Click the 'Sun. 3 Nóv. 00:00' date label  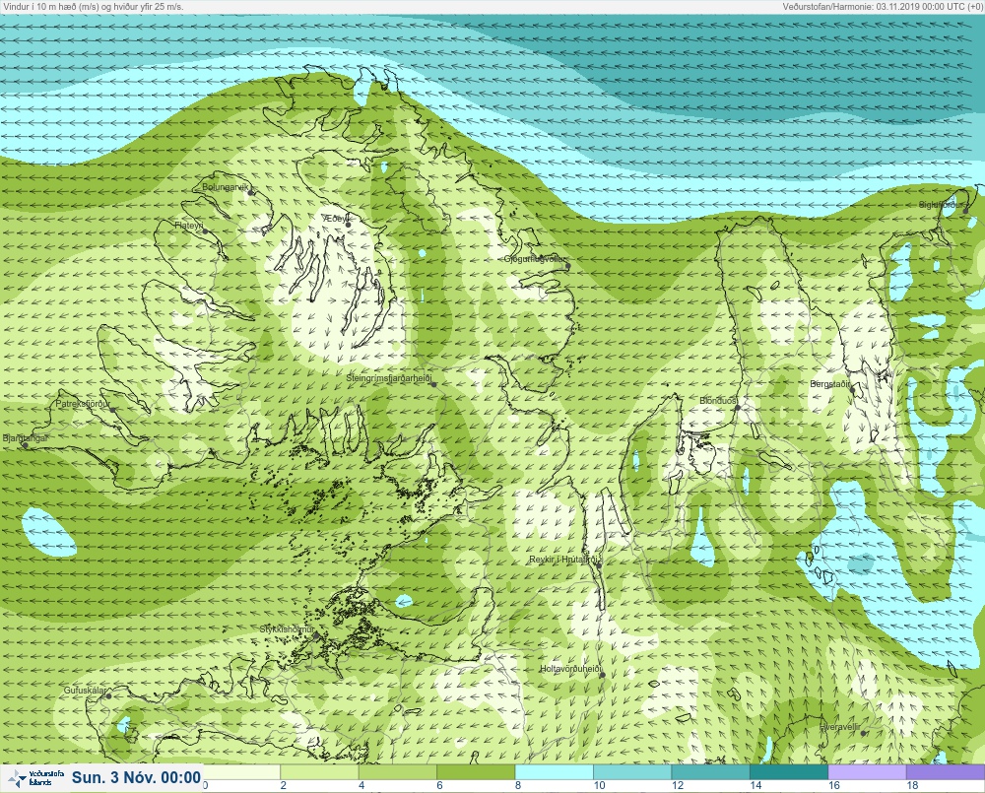(136, 777)
